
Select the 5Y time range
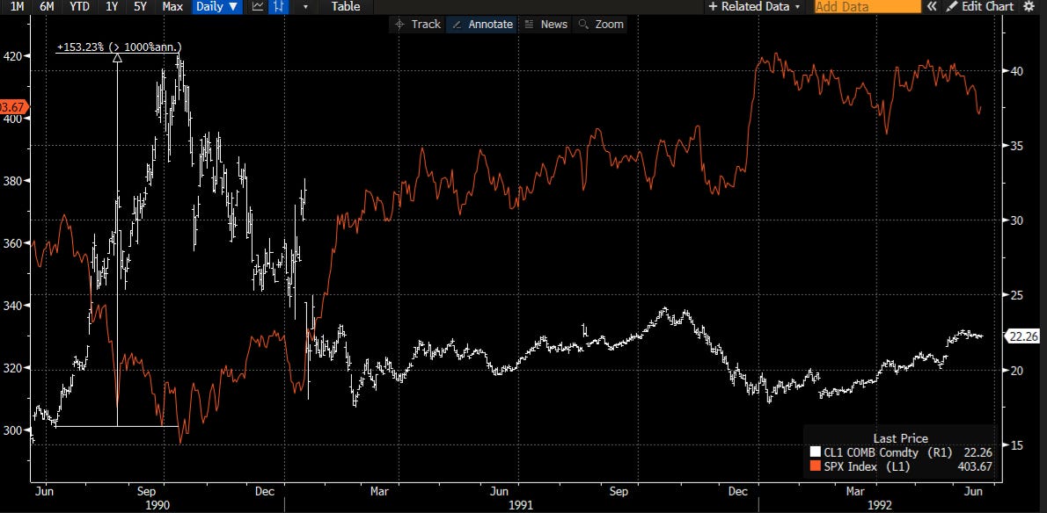[x=141, y=6]
